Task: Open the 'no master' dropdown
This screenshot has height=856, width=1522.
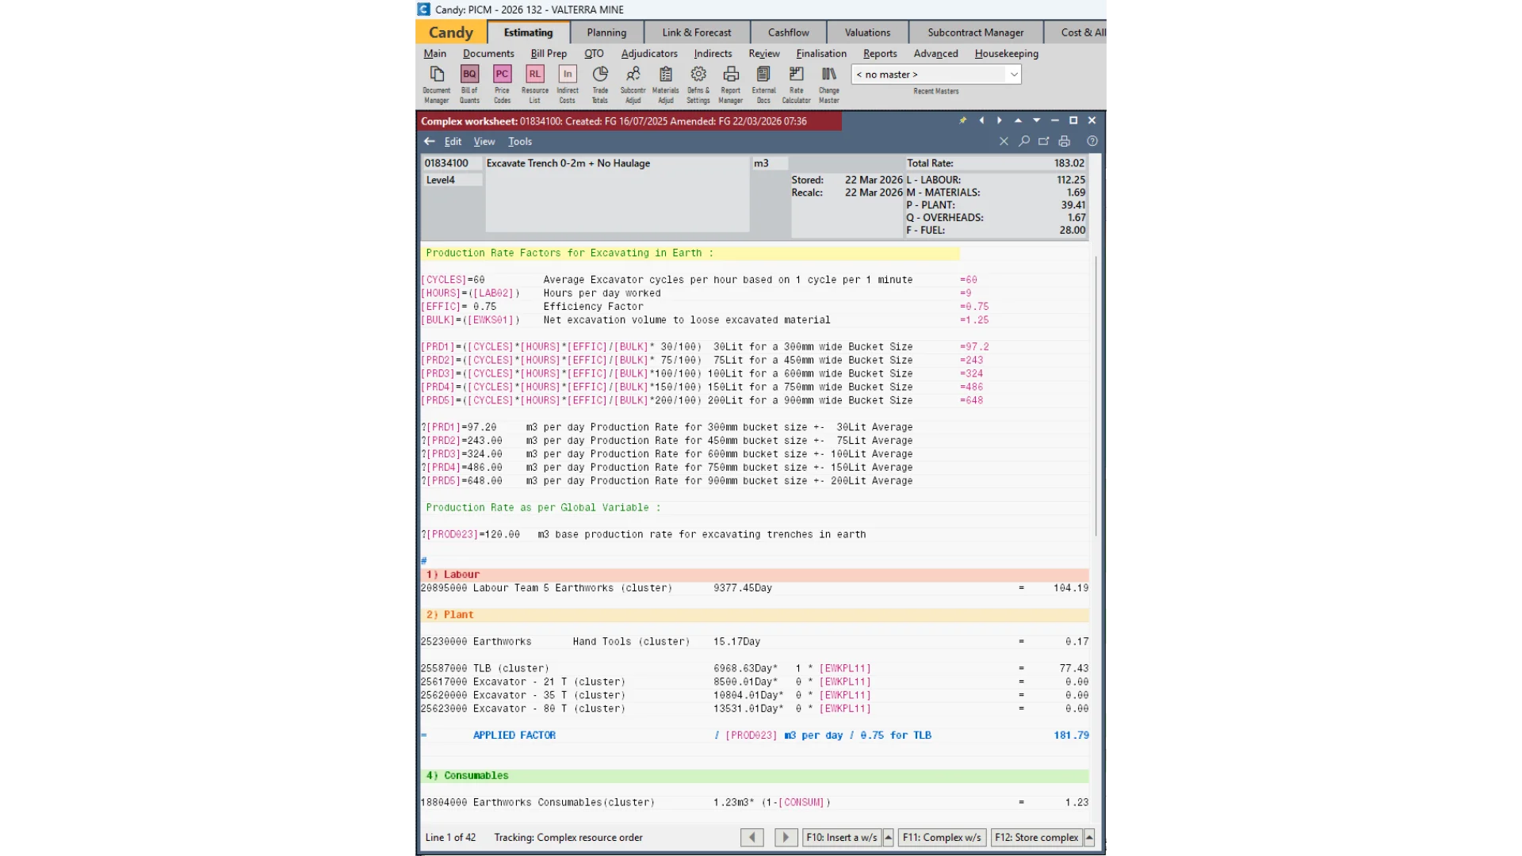Action: pyautogui.click(x=1013, y=75)
